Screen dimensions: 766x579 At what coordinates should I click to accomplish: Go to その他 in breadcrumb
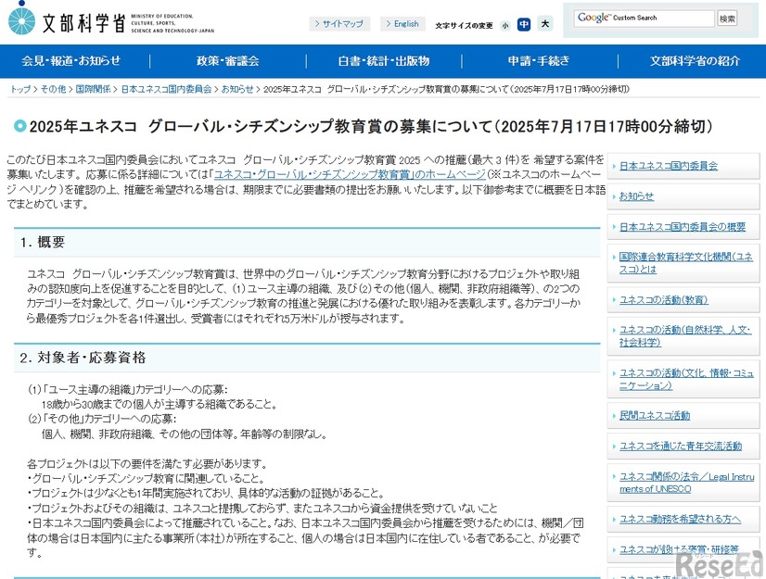(53, 89)
